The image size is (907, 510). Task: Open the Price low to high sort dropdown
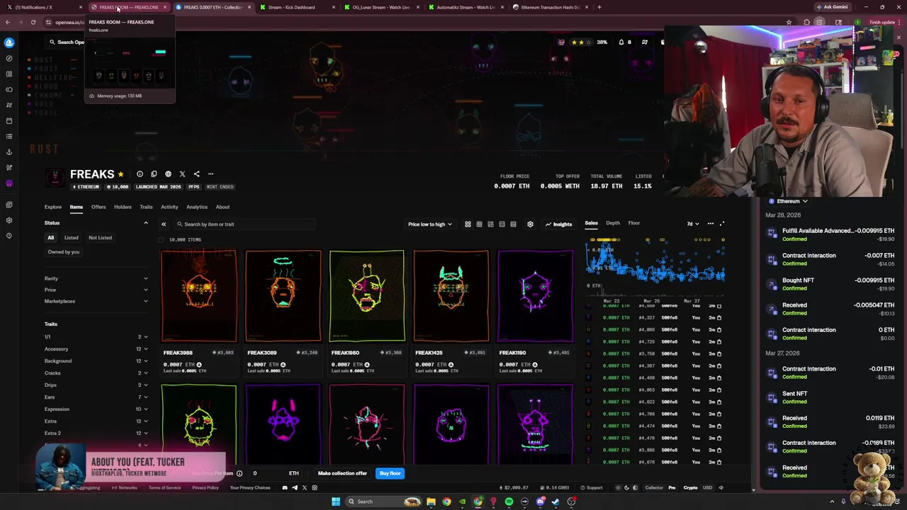click(x=430, y=225)
